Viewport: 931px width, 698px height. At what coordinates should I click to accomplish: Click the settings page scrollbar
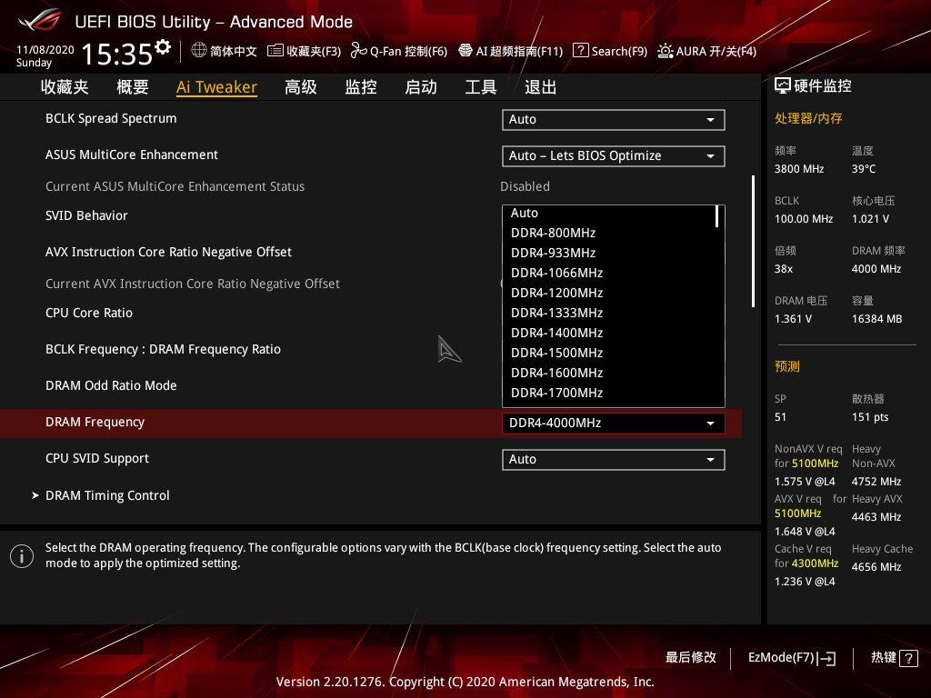[x=753, y=241]
